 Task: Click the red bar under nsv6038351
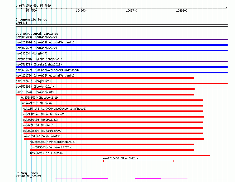[x=113, y=128]
